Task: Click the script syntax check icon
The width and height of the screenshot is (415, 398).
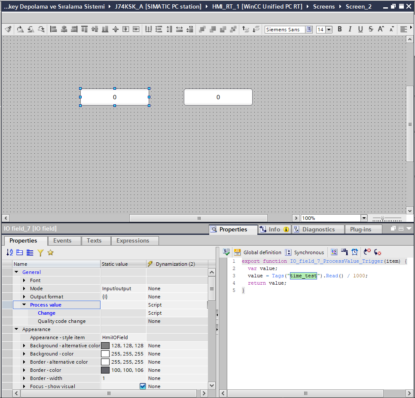Action: (x=226, y=252)
